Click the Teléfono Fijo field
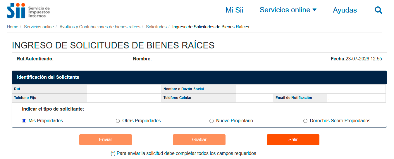This screenshot has height=159, width=394. click(x=124, y=98)
